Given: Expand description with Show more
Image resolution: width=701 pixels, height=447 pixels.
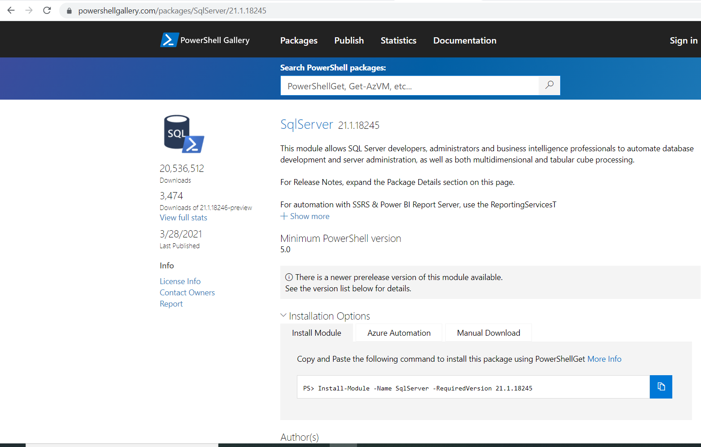Looking at the screenshot, I should (x=305, y=216).
